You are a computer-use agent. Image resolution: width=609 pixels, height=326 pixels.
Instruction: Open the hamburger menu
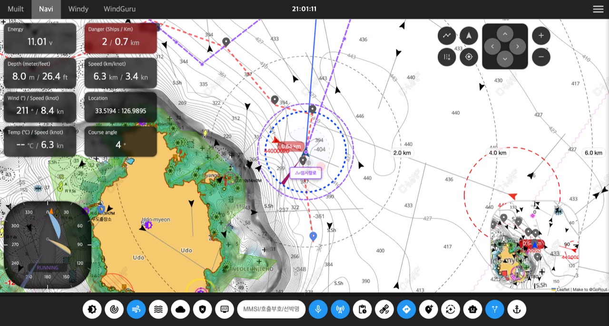coord(598,9)
